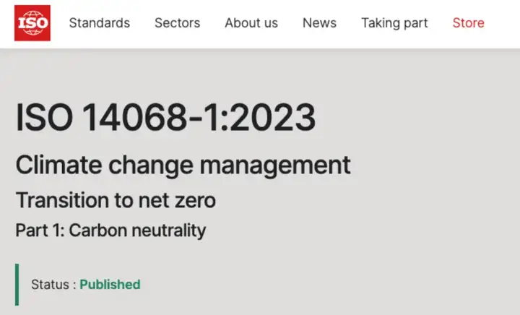Viewport: 520px width, 315px height.
Task: Click the Status label
Action: (50, 285)
